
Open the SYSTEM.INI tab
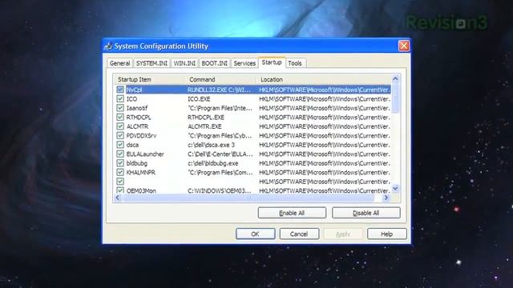coord(151,63)
